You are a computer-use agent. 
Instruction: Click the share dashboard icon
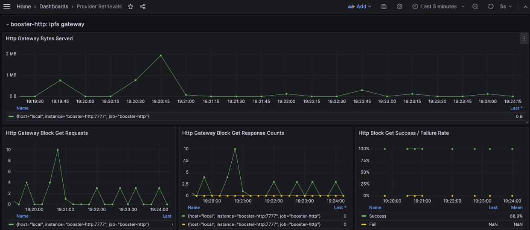(x=143, y=6)
